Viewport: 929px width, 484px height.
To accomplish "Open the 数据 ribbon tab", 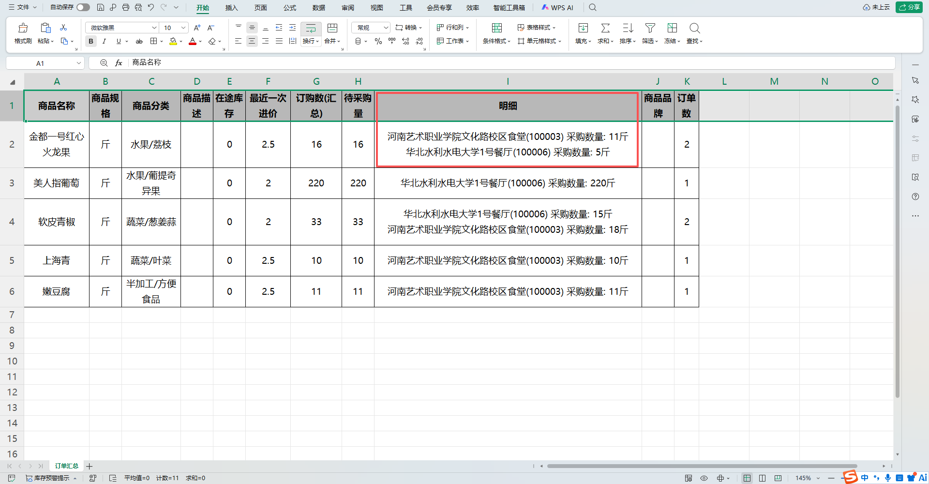I will coord(319,7).
